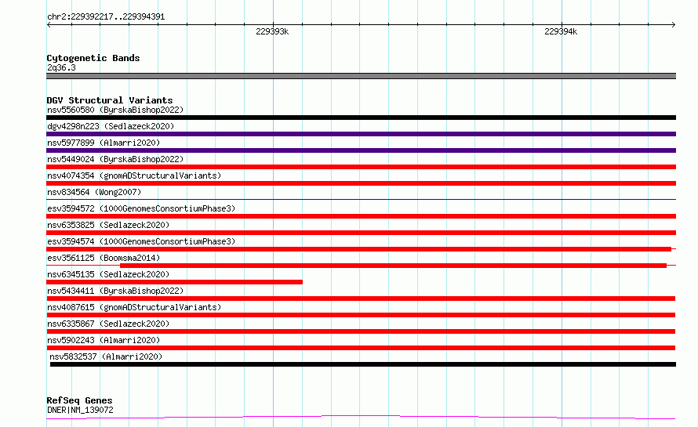
Task: Open nsv4074354 (gnomADStructuralVariants) label
Action: [x=134, y=176]
